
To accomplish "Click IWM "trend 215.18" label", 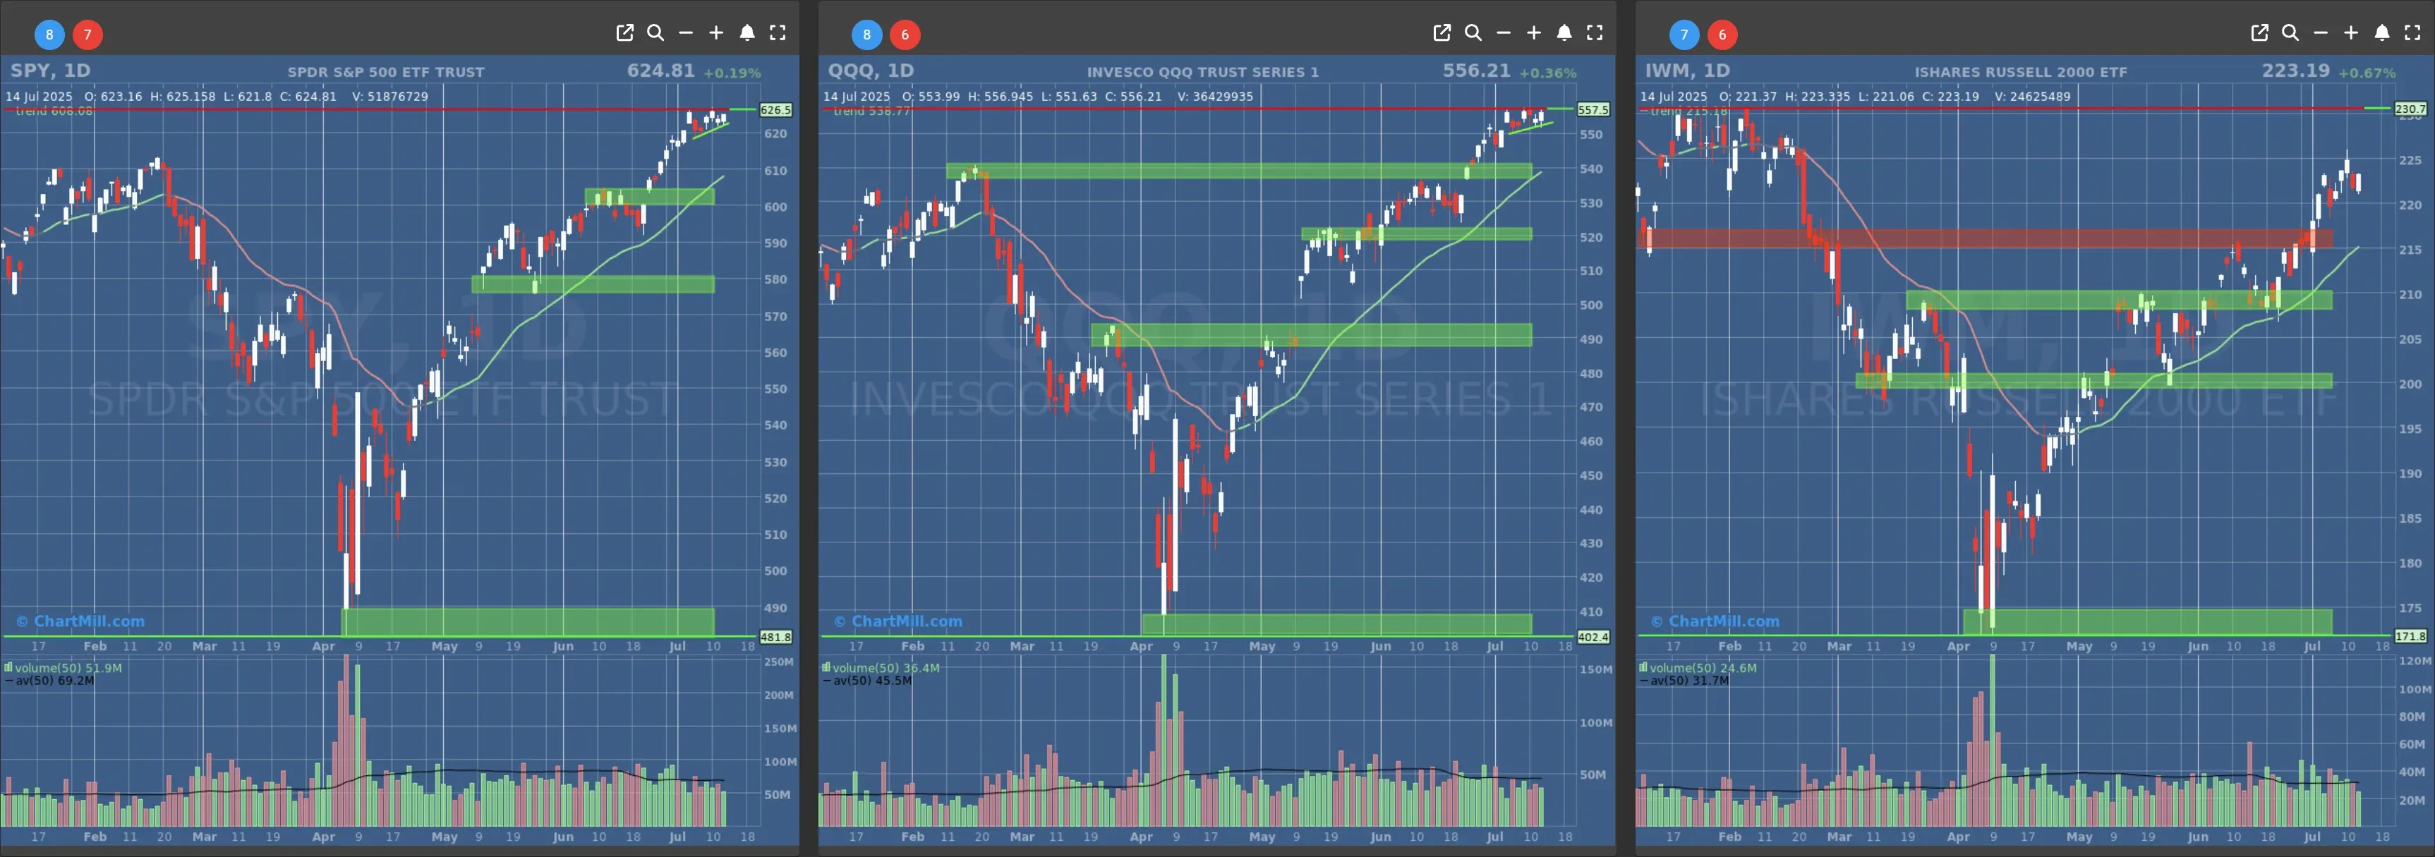I will 1689,111.
